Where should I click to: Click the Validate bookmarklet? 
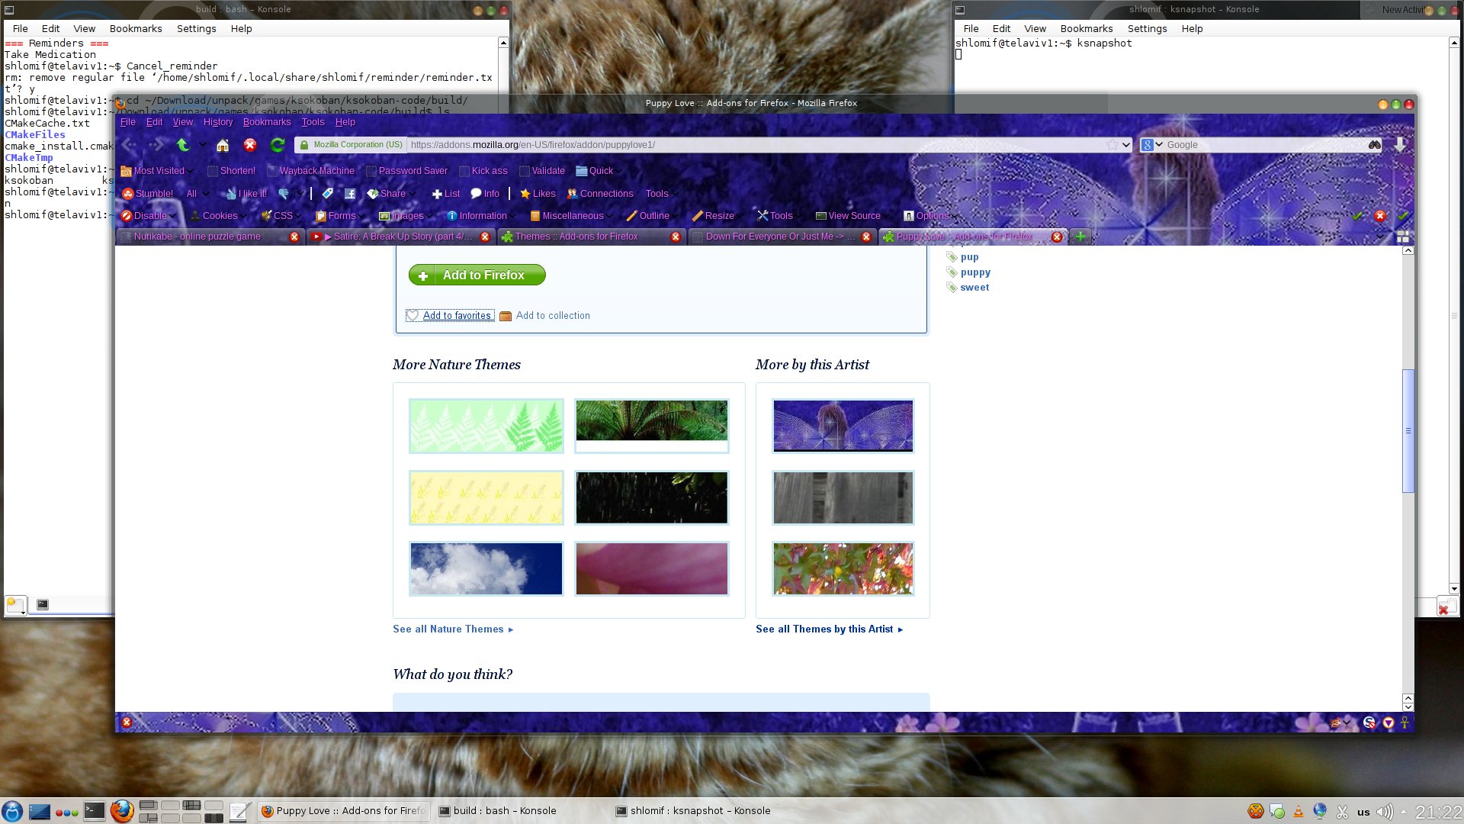click(x=542, y=171)
